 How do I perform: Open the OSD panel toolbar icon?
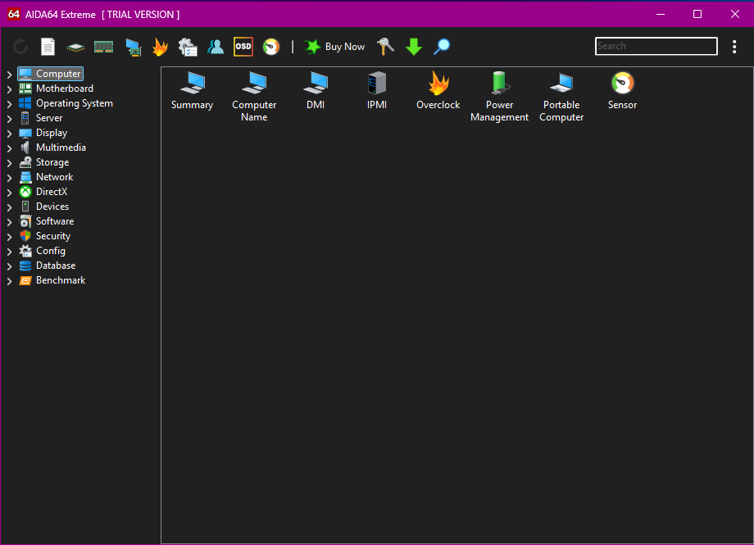[243, 47]
